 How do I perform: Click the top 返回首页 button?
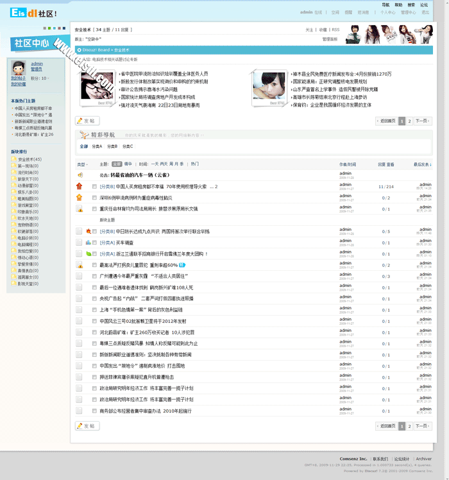pos(386,121)
